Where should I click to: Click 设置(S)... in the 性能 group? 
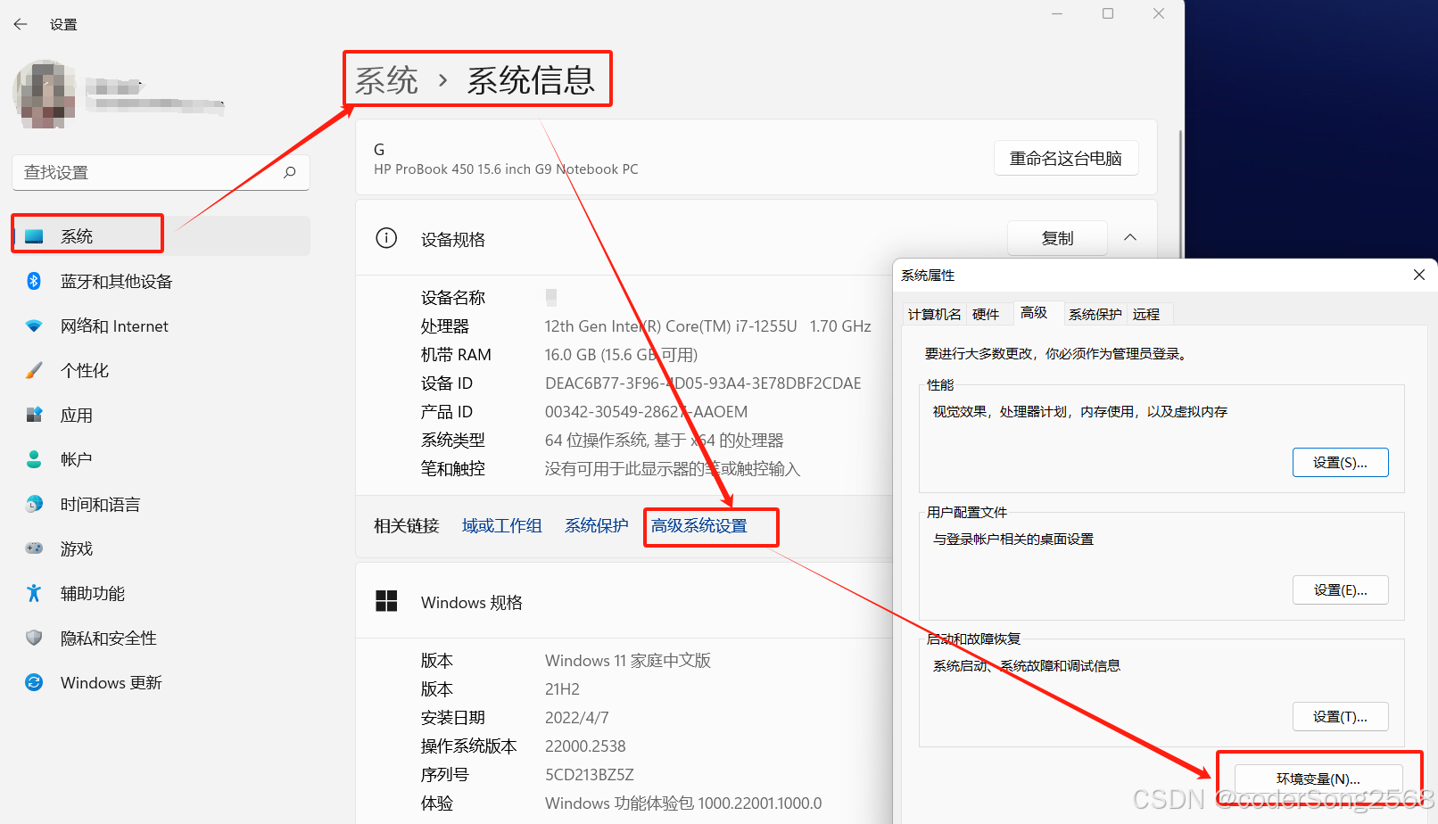1340,462
